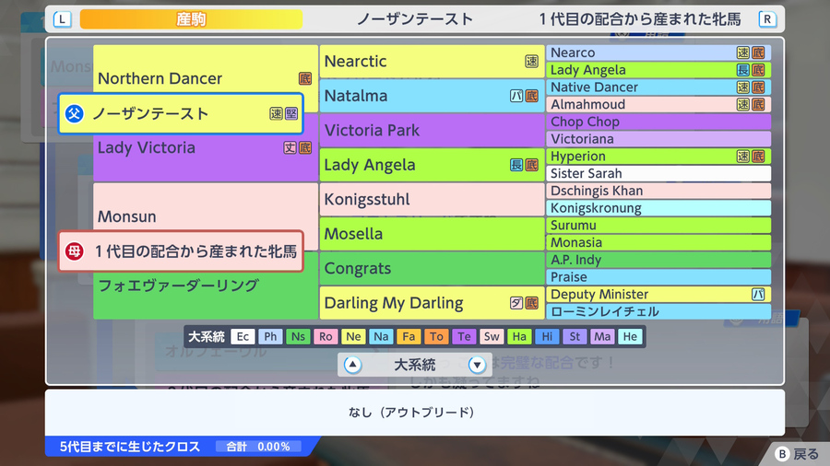Select the 1代目の配合から産まれた牝馬 header tab
830x466 pixels.
[640, 19]
